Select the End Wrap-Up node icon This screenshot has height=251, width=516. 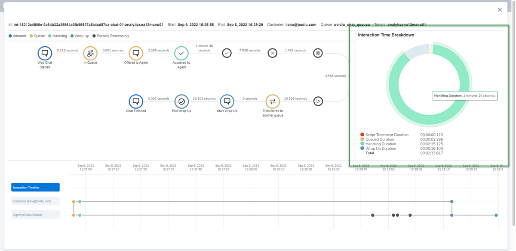click(181, 102)
